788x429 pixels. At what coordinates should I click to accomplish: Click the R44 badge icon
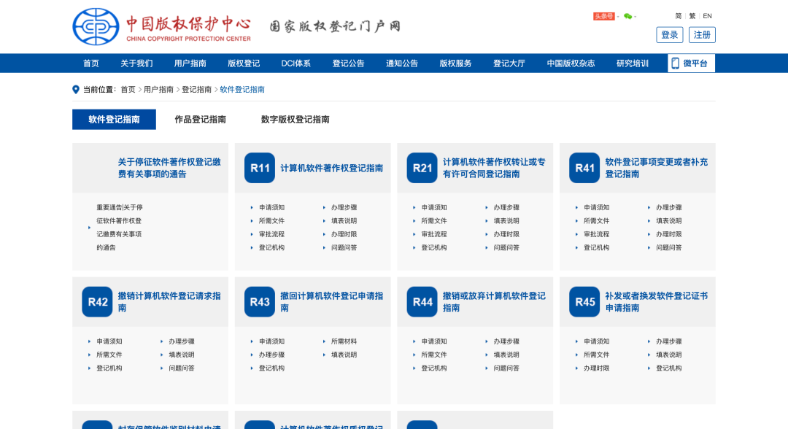click(x=422, y=302)
